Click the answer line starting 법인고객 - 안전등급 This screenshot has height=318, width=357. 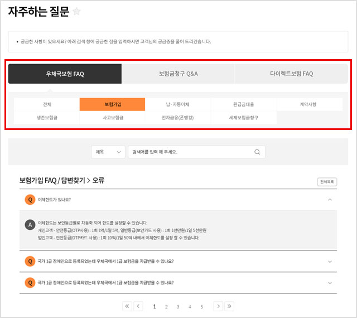click(x=118, y=238)
